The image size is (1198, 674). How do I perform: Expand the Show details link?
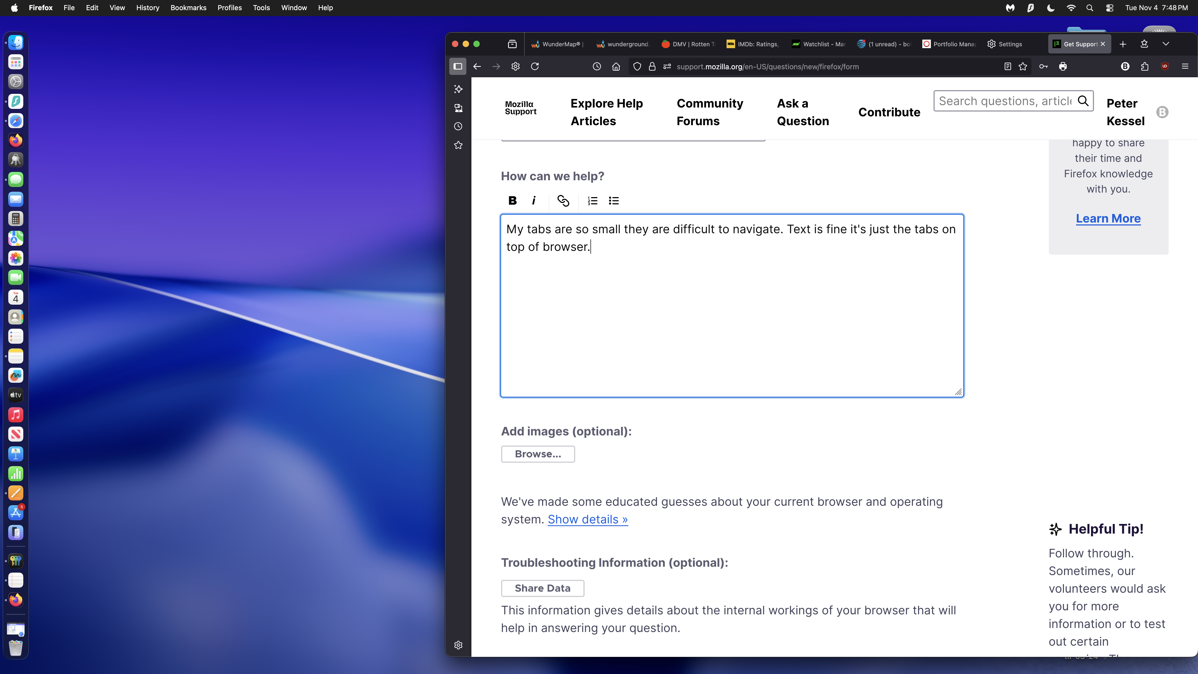pos(588,519)
